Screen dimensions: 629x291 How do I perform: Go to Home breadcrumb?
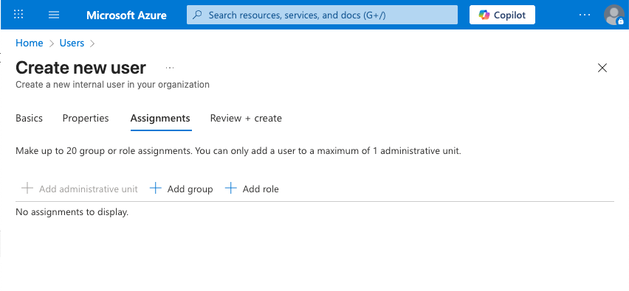30,43
